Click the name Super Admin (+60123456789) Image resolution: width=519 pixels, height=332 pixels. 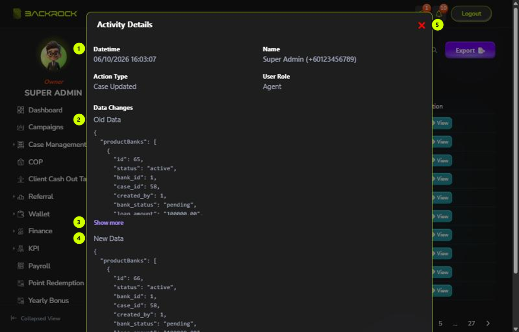pos(310,59)
